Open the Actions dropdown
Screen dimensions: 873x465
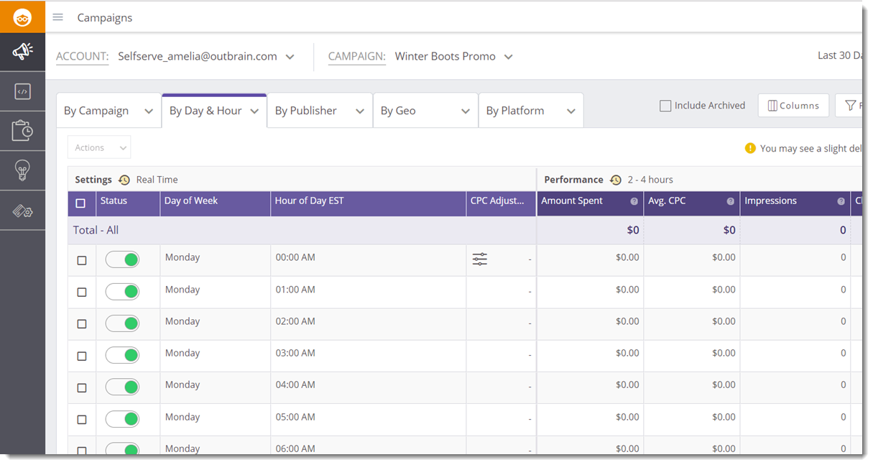tap(100, 147)
